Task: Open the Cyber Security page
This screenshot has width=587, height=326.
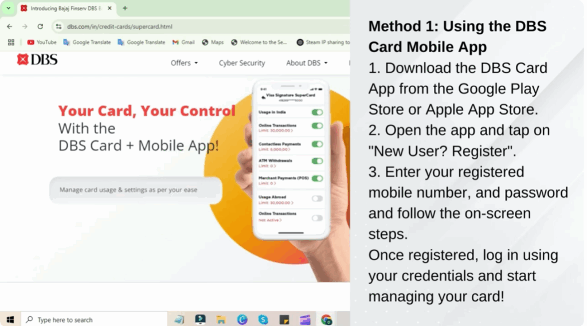Action: pos(242,63)
